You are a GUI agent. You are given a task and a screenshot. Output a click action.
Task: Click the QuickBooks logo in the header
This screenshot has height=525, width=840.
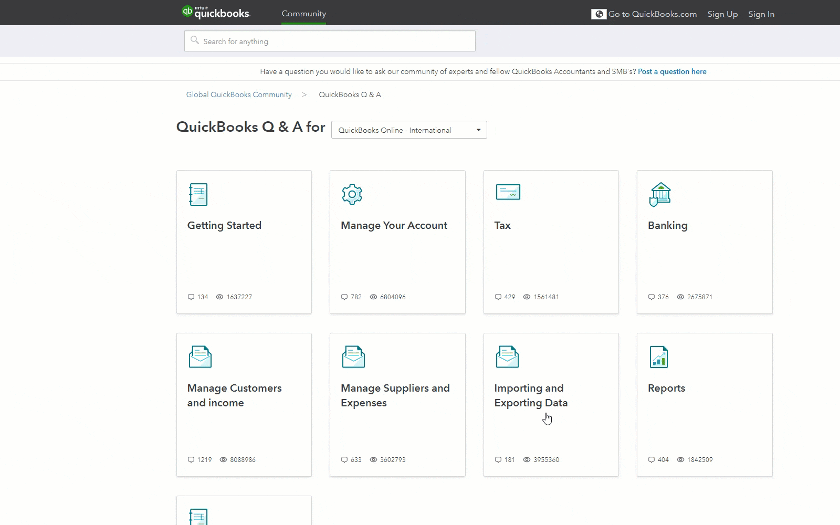(216, 12)
